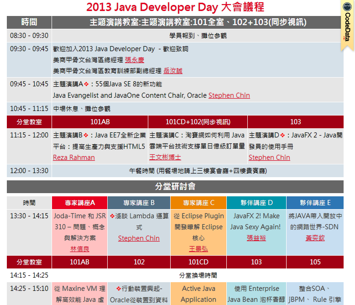The height and width of the screenshot is (305, 355).
Task: Click the Joda-Time 和 JSR 310 session title
Action: pyautogui.click(x=80, y=227)
